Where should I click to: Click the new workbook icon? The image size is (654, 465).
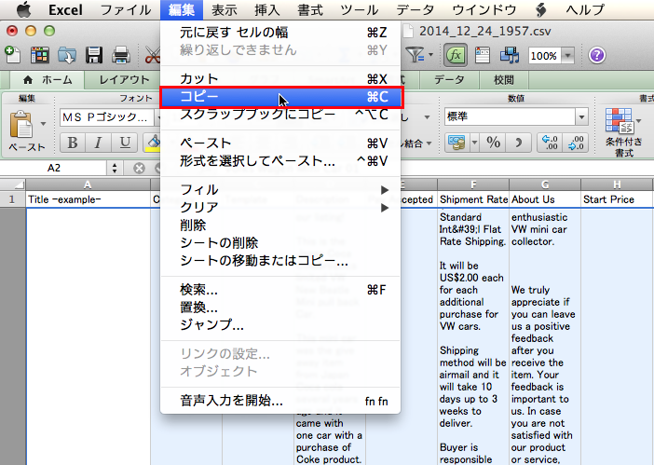point(11,56)
